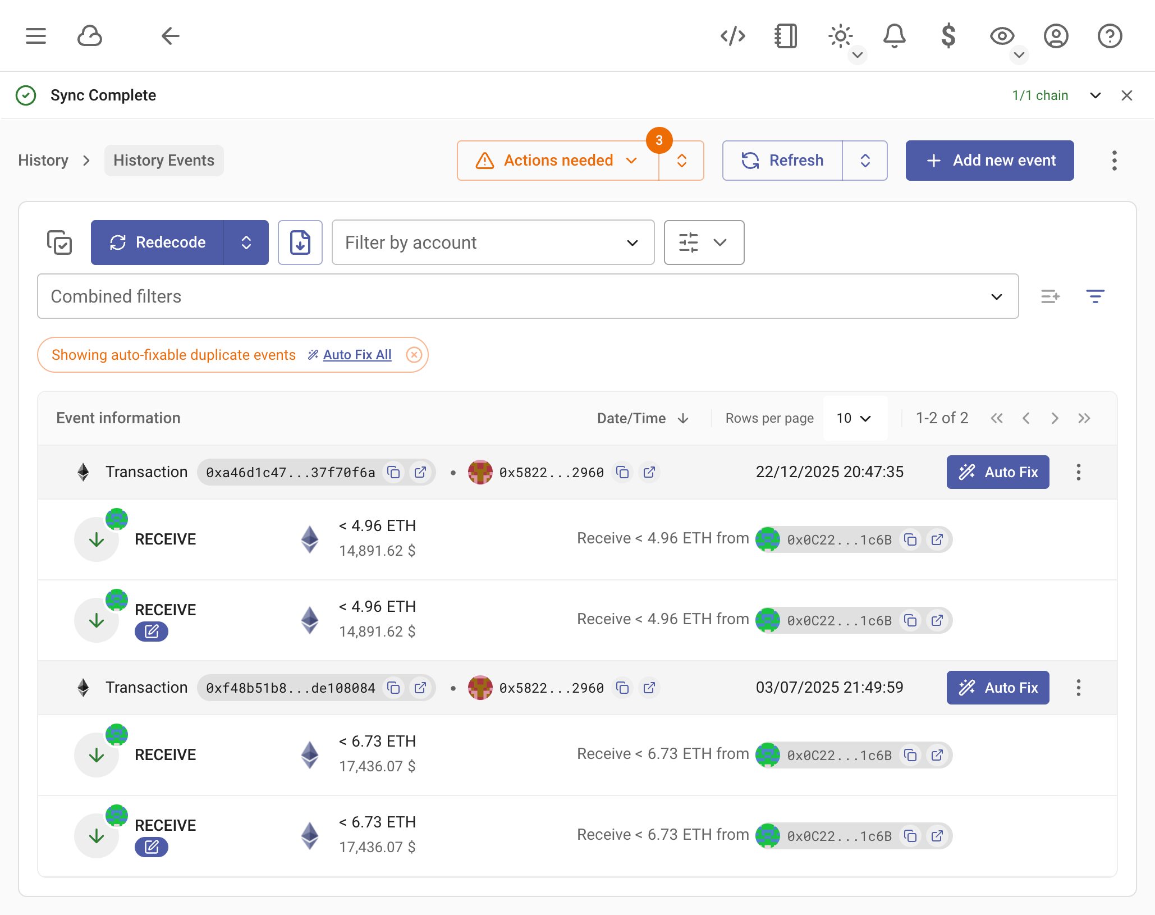The height and width of the screenshot is (915, 1155).
Task: Open the notifications bell
Action: (895, 36)
